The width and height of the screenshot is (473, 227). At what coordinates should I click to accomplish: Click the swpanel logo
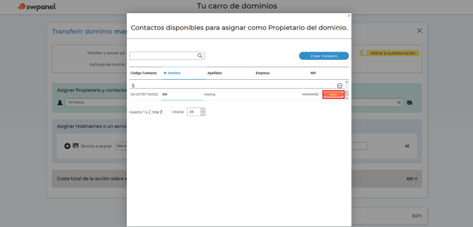click(x=37, y=7)
